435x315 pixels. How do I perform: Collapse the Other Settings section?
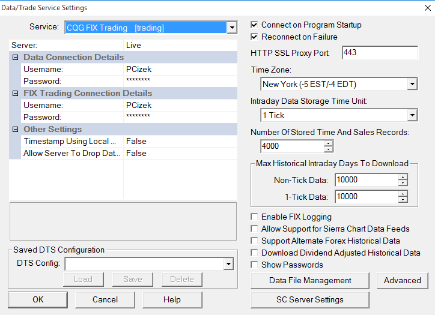(x=15, y=130)
